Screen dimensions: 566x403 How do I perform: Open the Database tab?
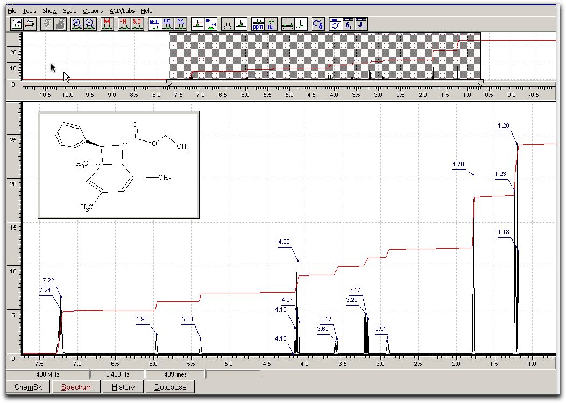tap(170, 387)
